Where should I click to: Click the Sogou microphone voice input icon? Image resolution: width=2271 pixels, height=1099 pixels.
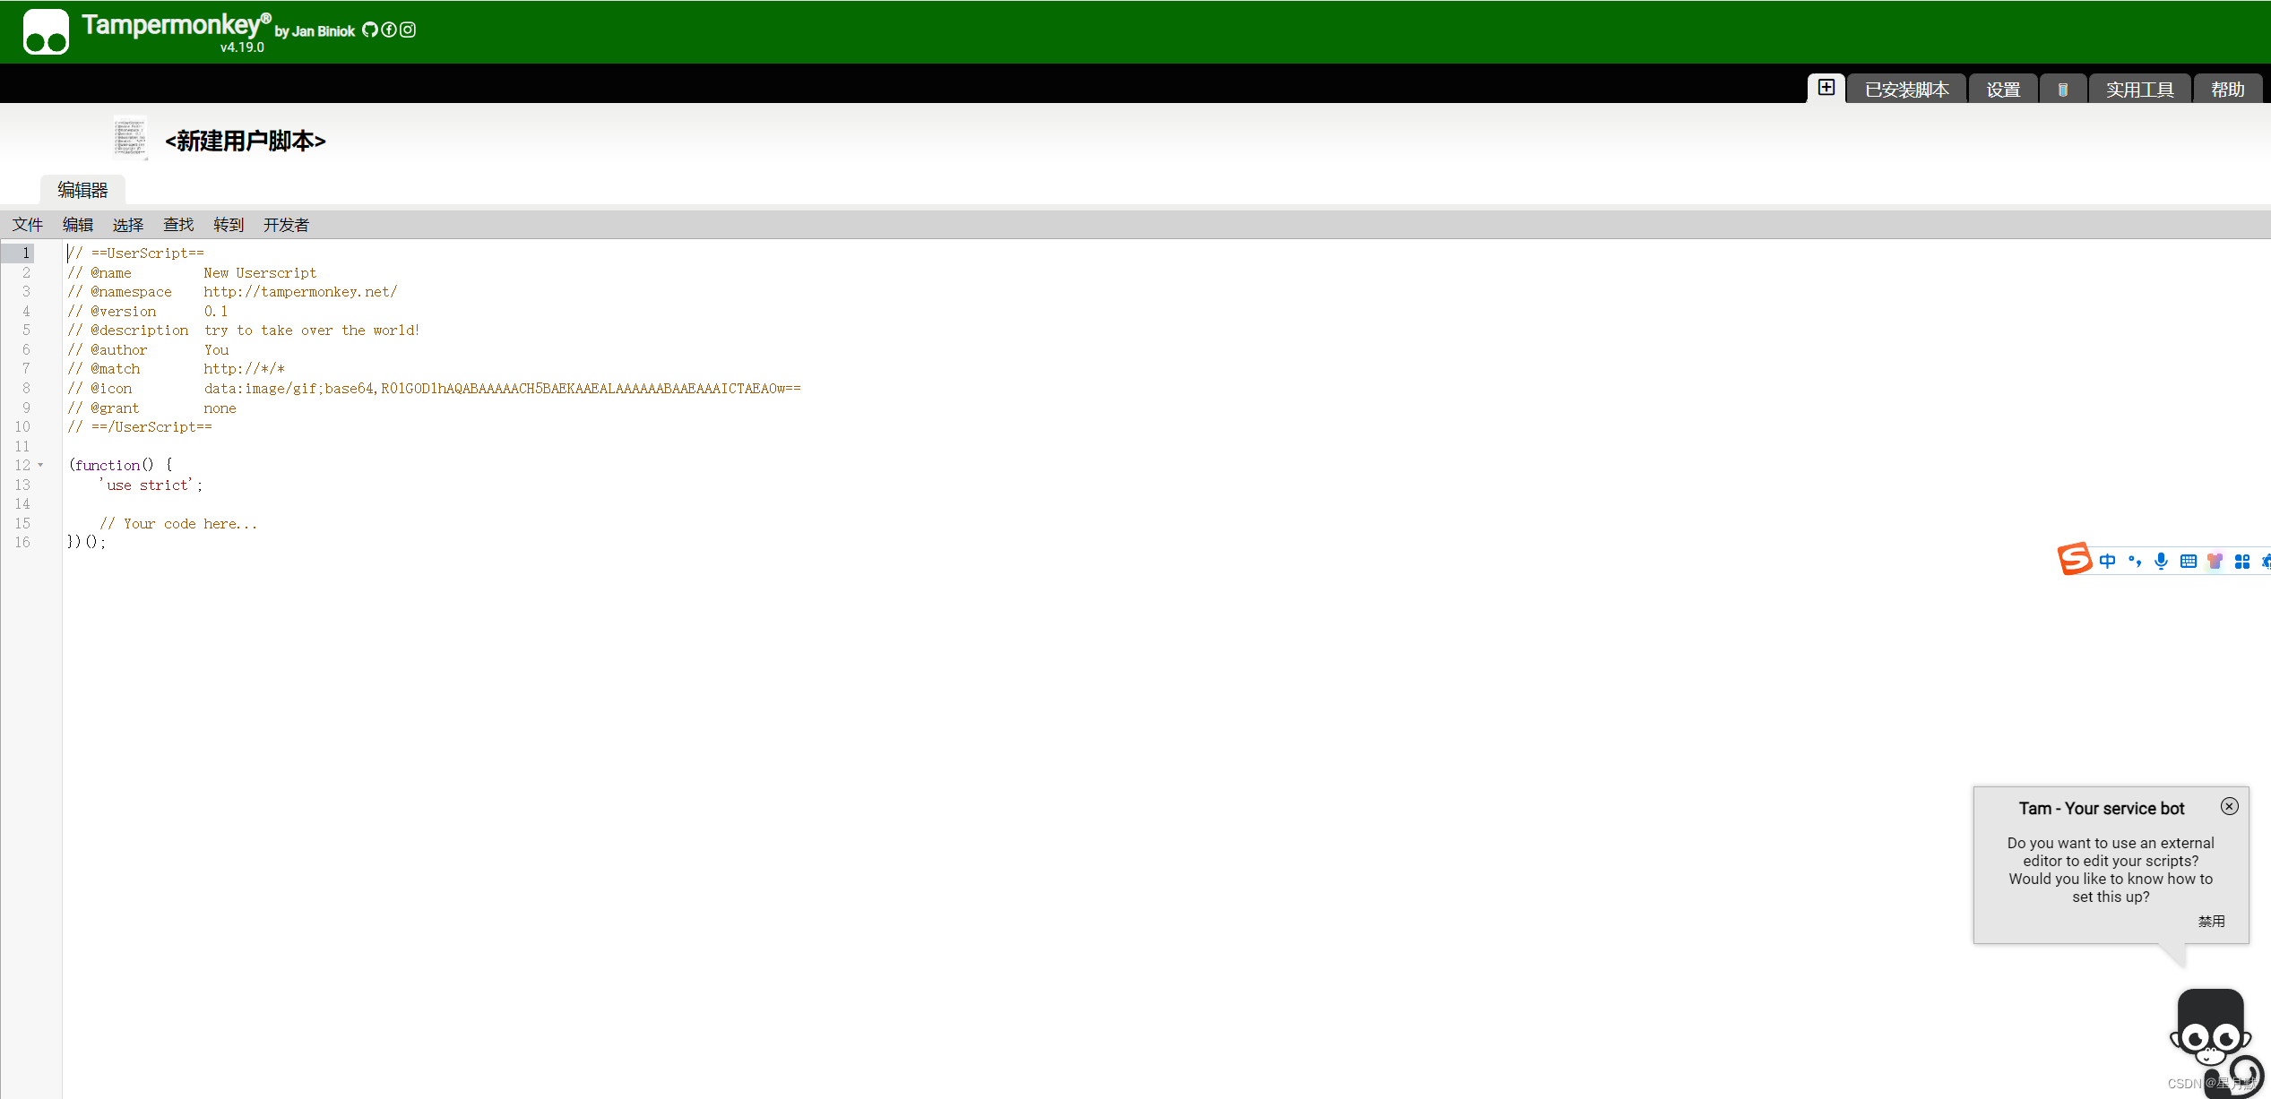2161,562
